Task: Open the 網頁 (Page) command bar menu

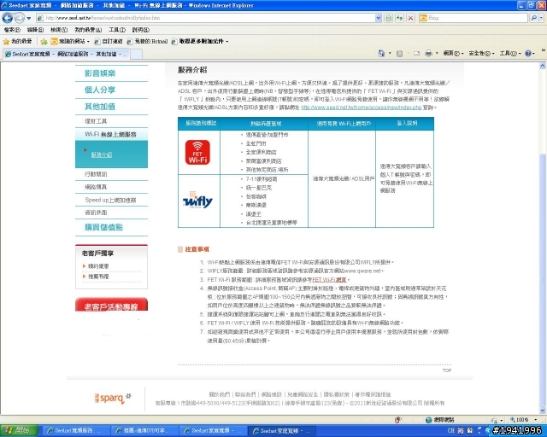Action: pyautogui.click(x=453, y=54)
